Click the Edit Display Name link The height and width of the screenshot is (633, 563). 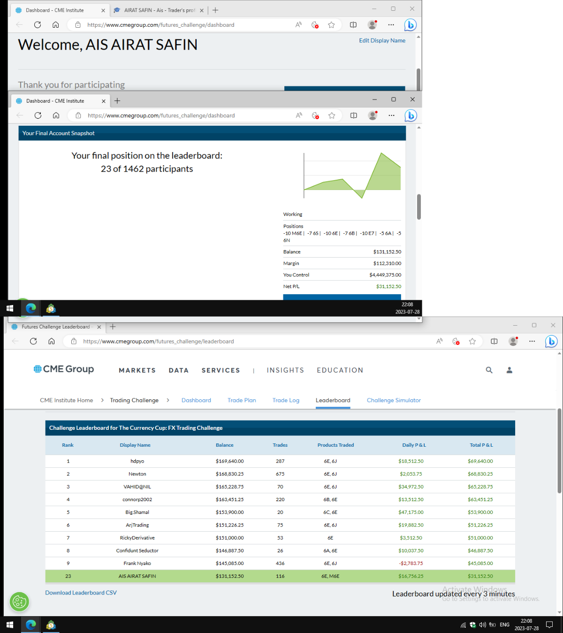click(382, 41)
